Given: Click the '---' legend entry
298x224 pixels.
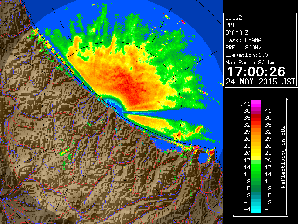Looking at the screenshot, I should click(x=266, y=104).
